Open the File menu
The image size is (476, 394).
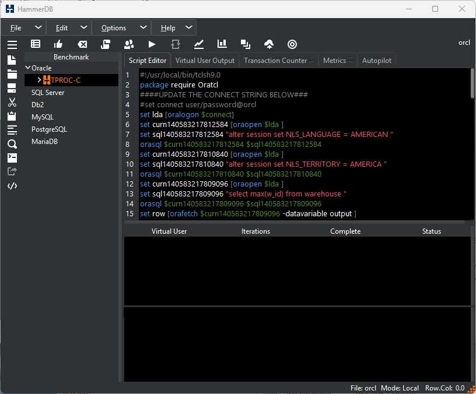(16, 28)
